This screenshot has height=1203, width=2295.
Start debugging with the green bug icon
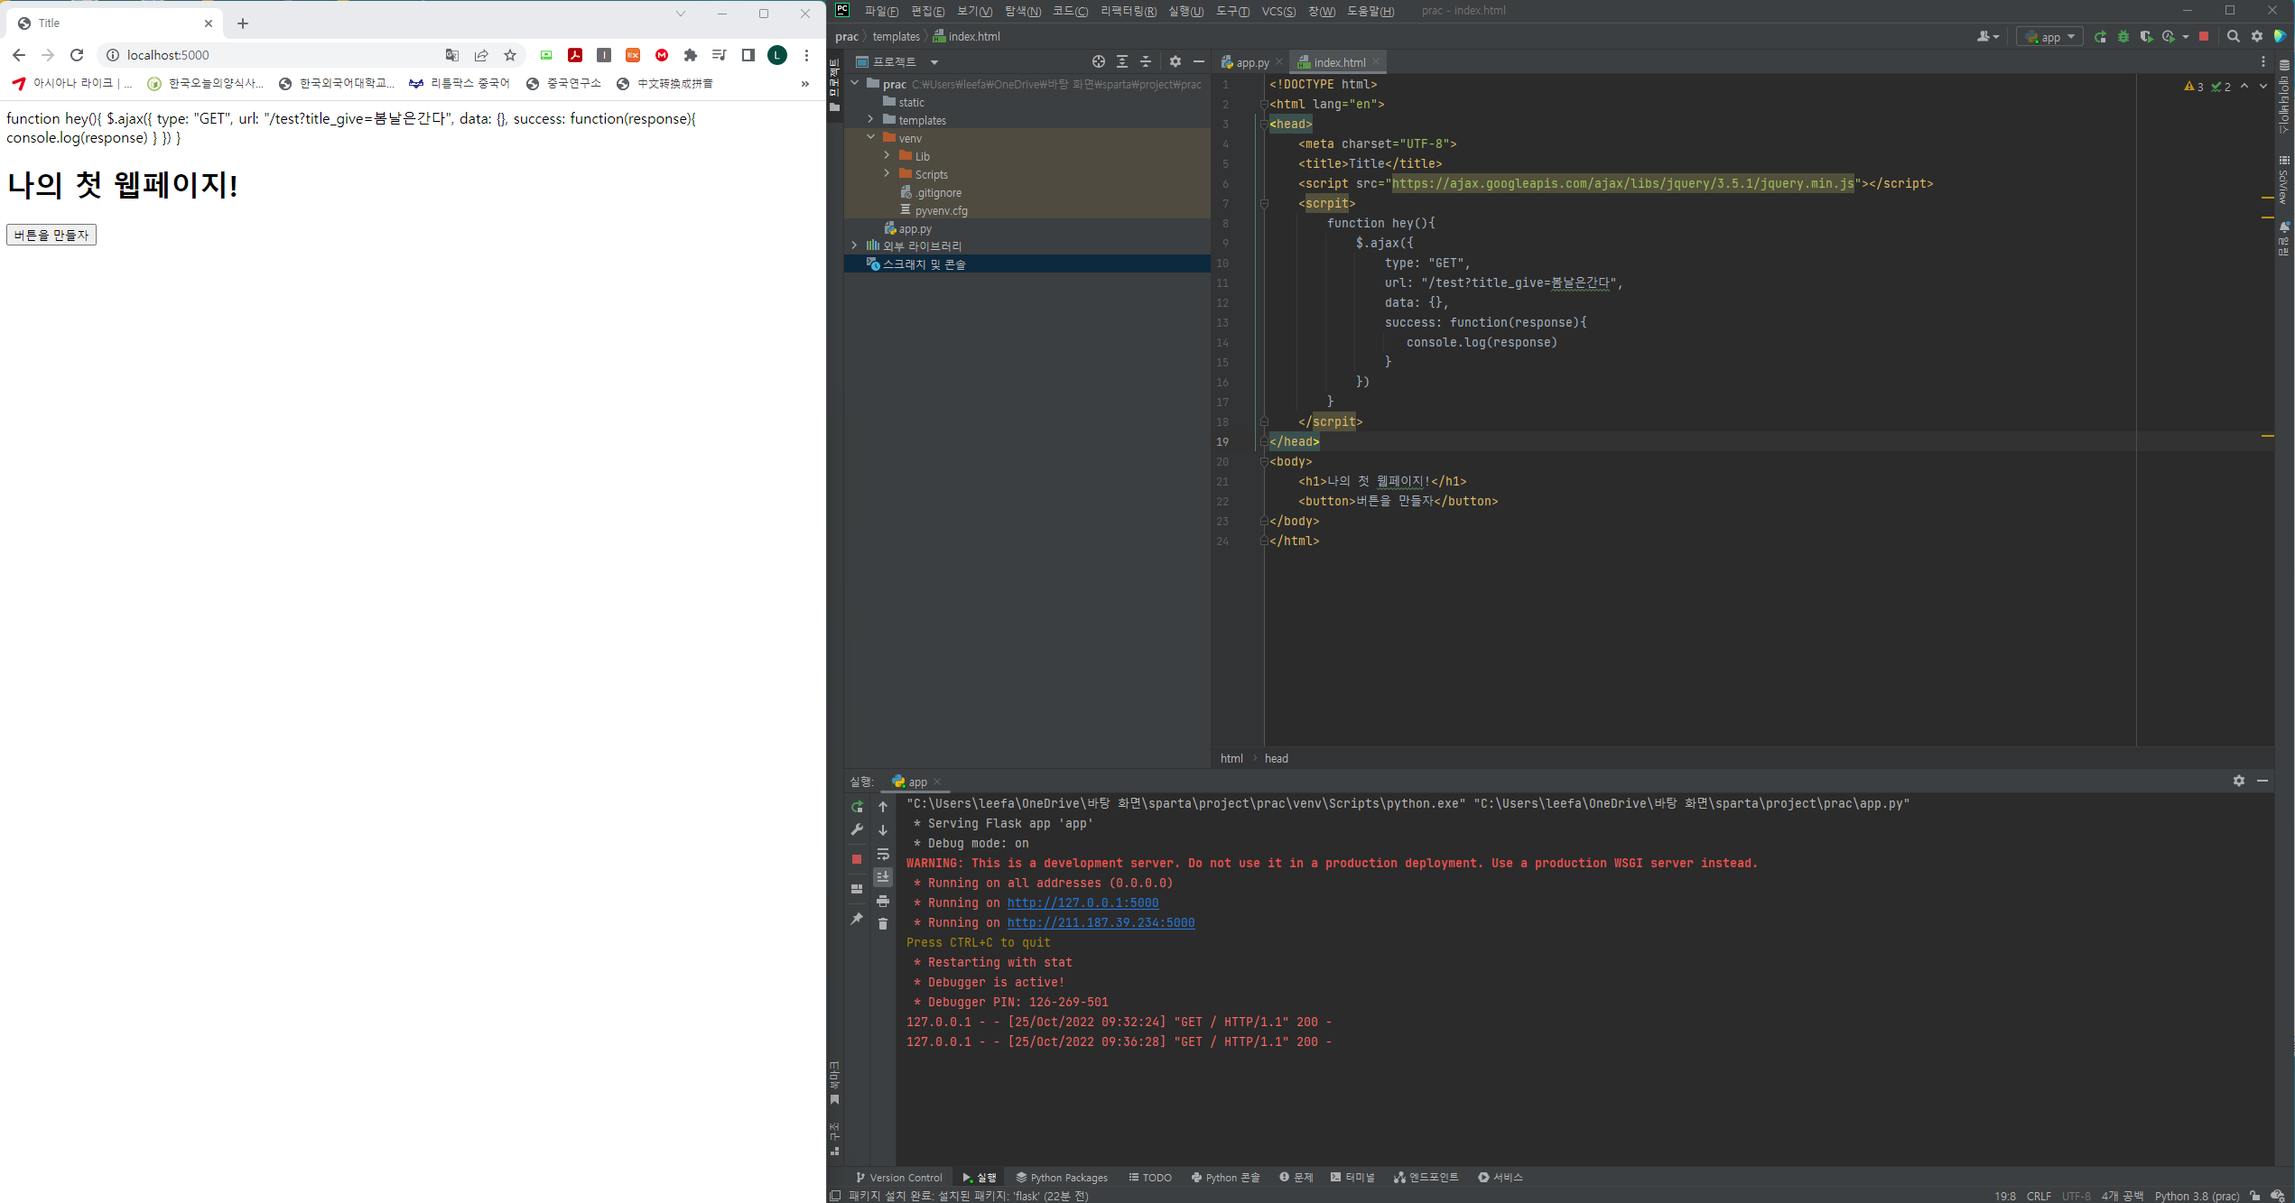2123,37
